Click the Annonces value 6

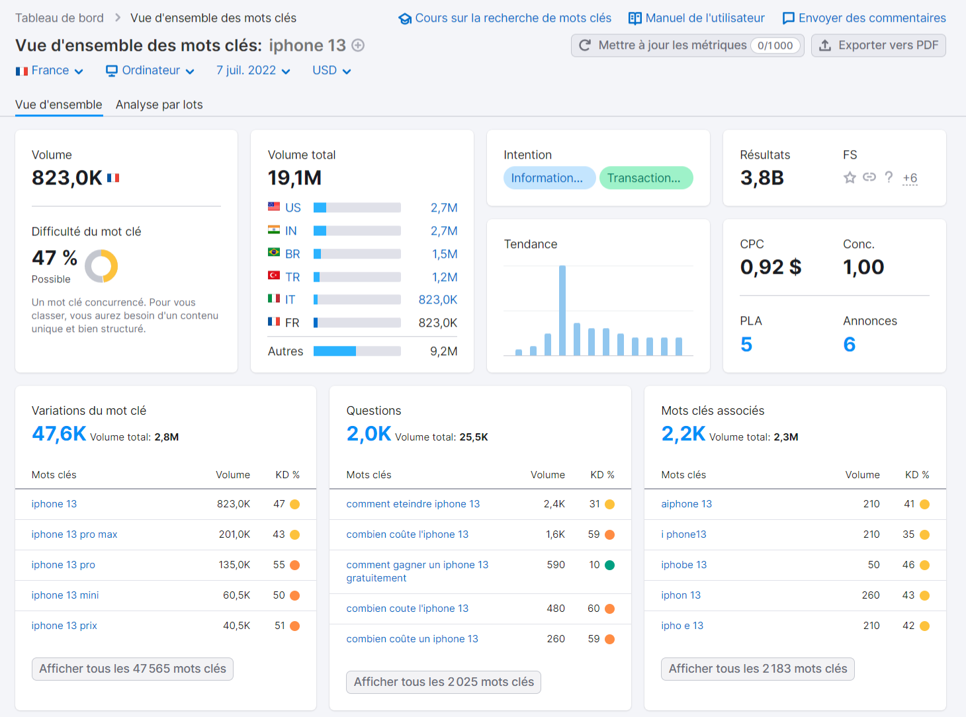pos(850,345)
